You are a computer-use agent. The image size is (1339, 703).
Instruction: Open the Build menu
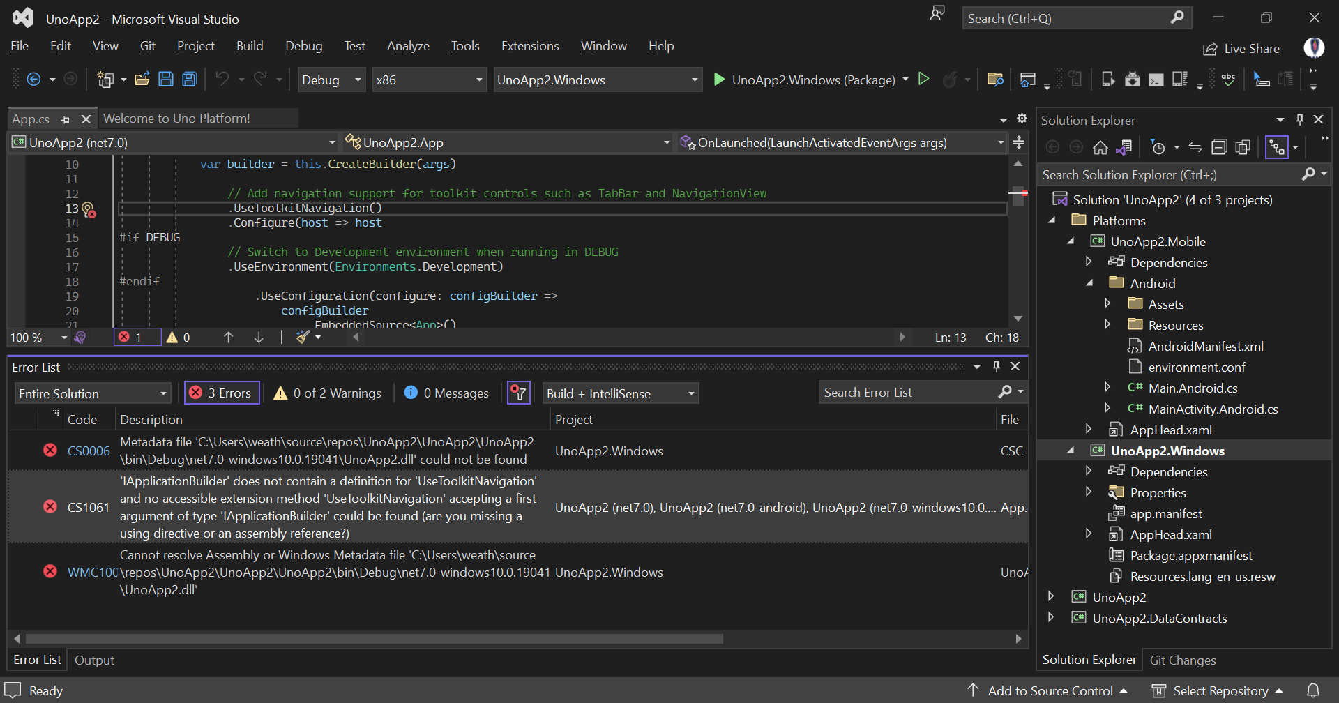pos(250,46)
